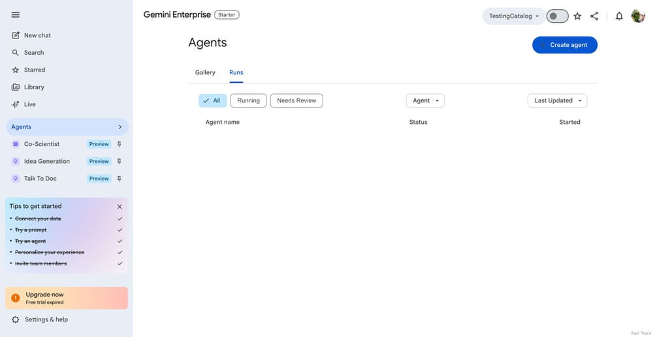This screenshot has height=337, width=653.
Task: Switch to the Gallery tab
Action: pyautogui.click(x=205, y=72)
